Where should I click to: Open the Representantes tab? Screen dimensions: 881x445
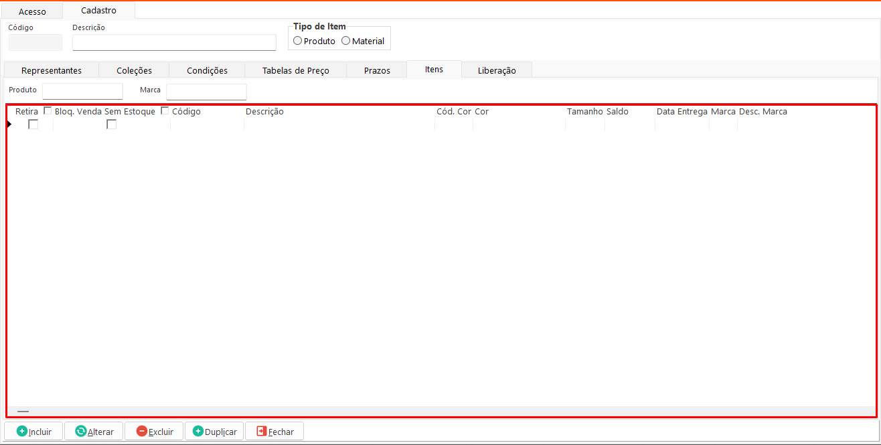coord(52,70)
